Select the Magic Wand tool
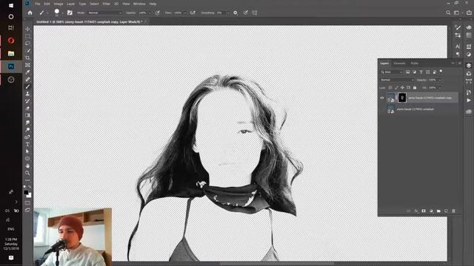This screenshot has width=474, height=266. coord(27,51)
